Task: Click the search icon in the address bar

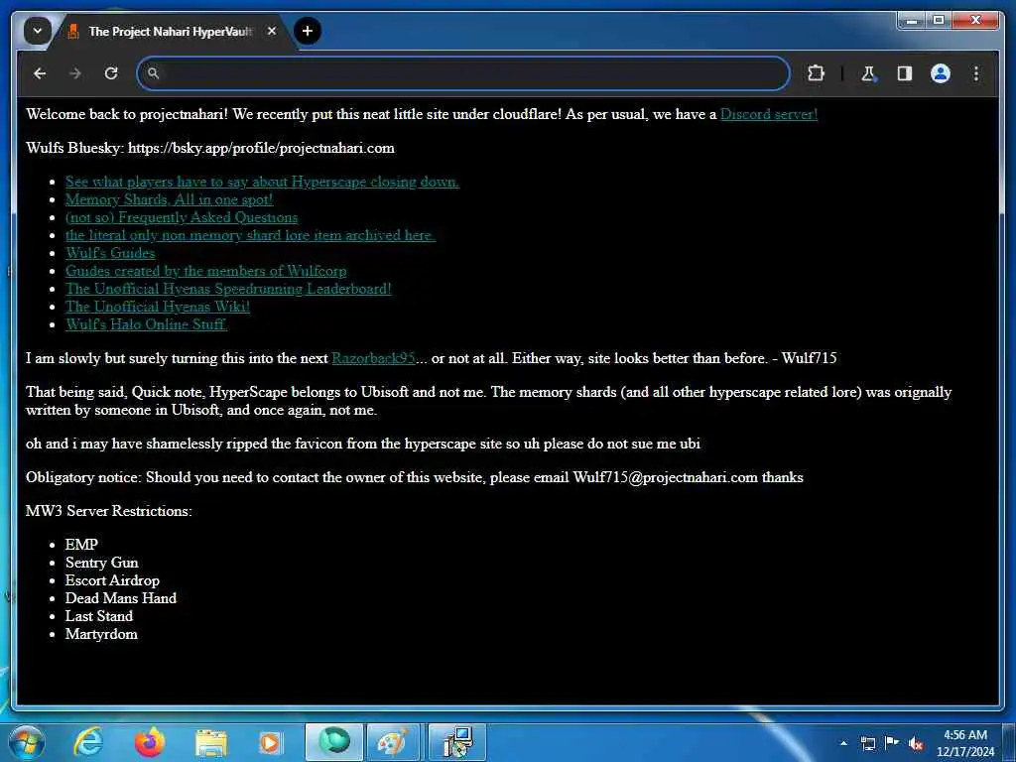Action: click(153, 73)
